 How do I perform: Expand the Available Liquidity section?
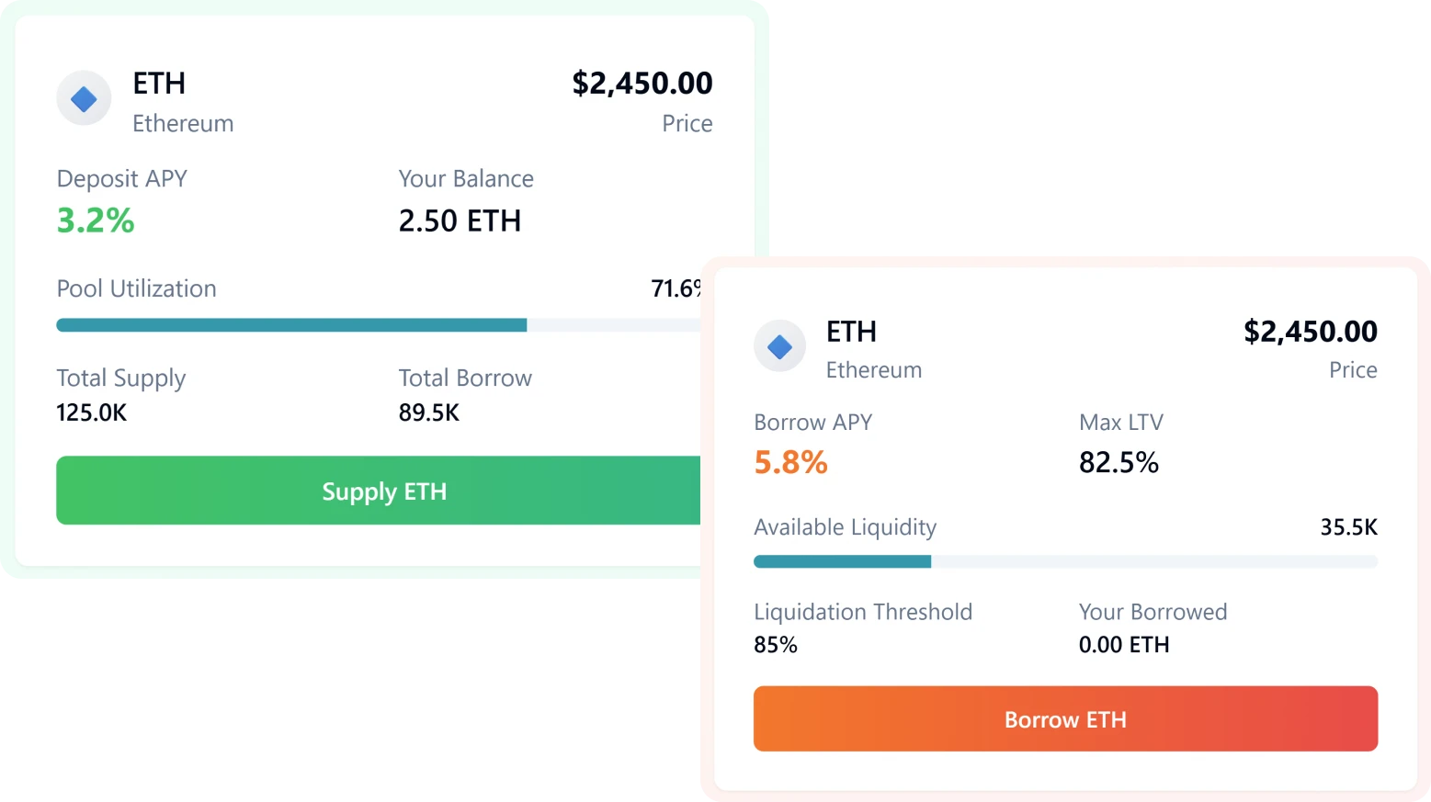(845, 527)
